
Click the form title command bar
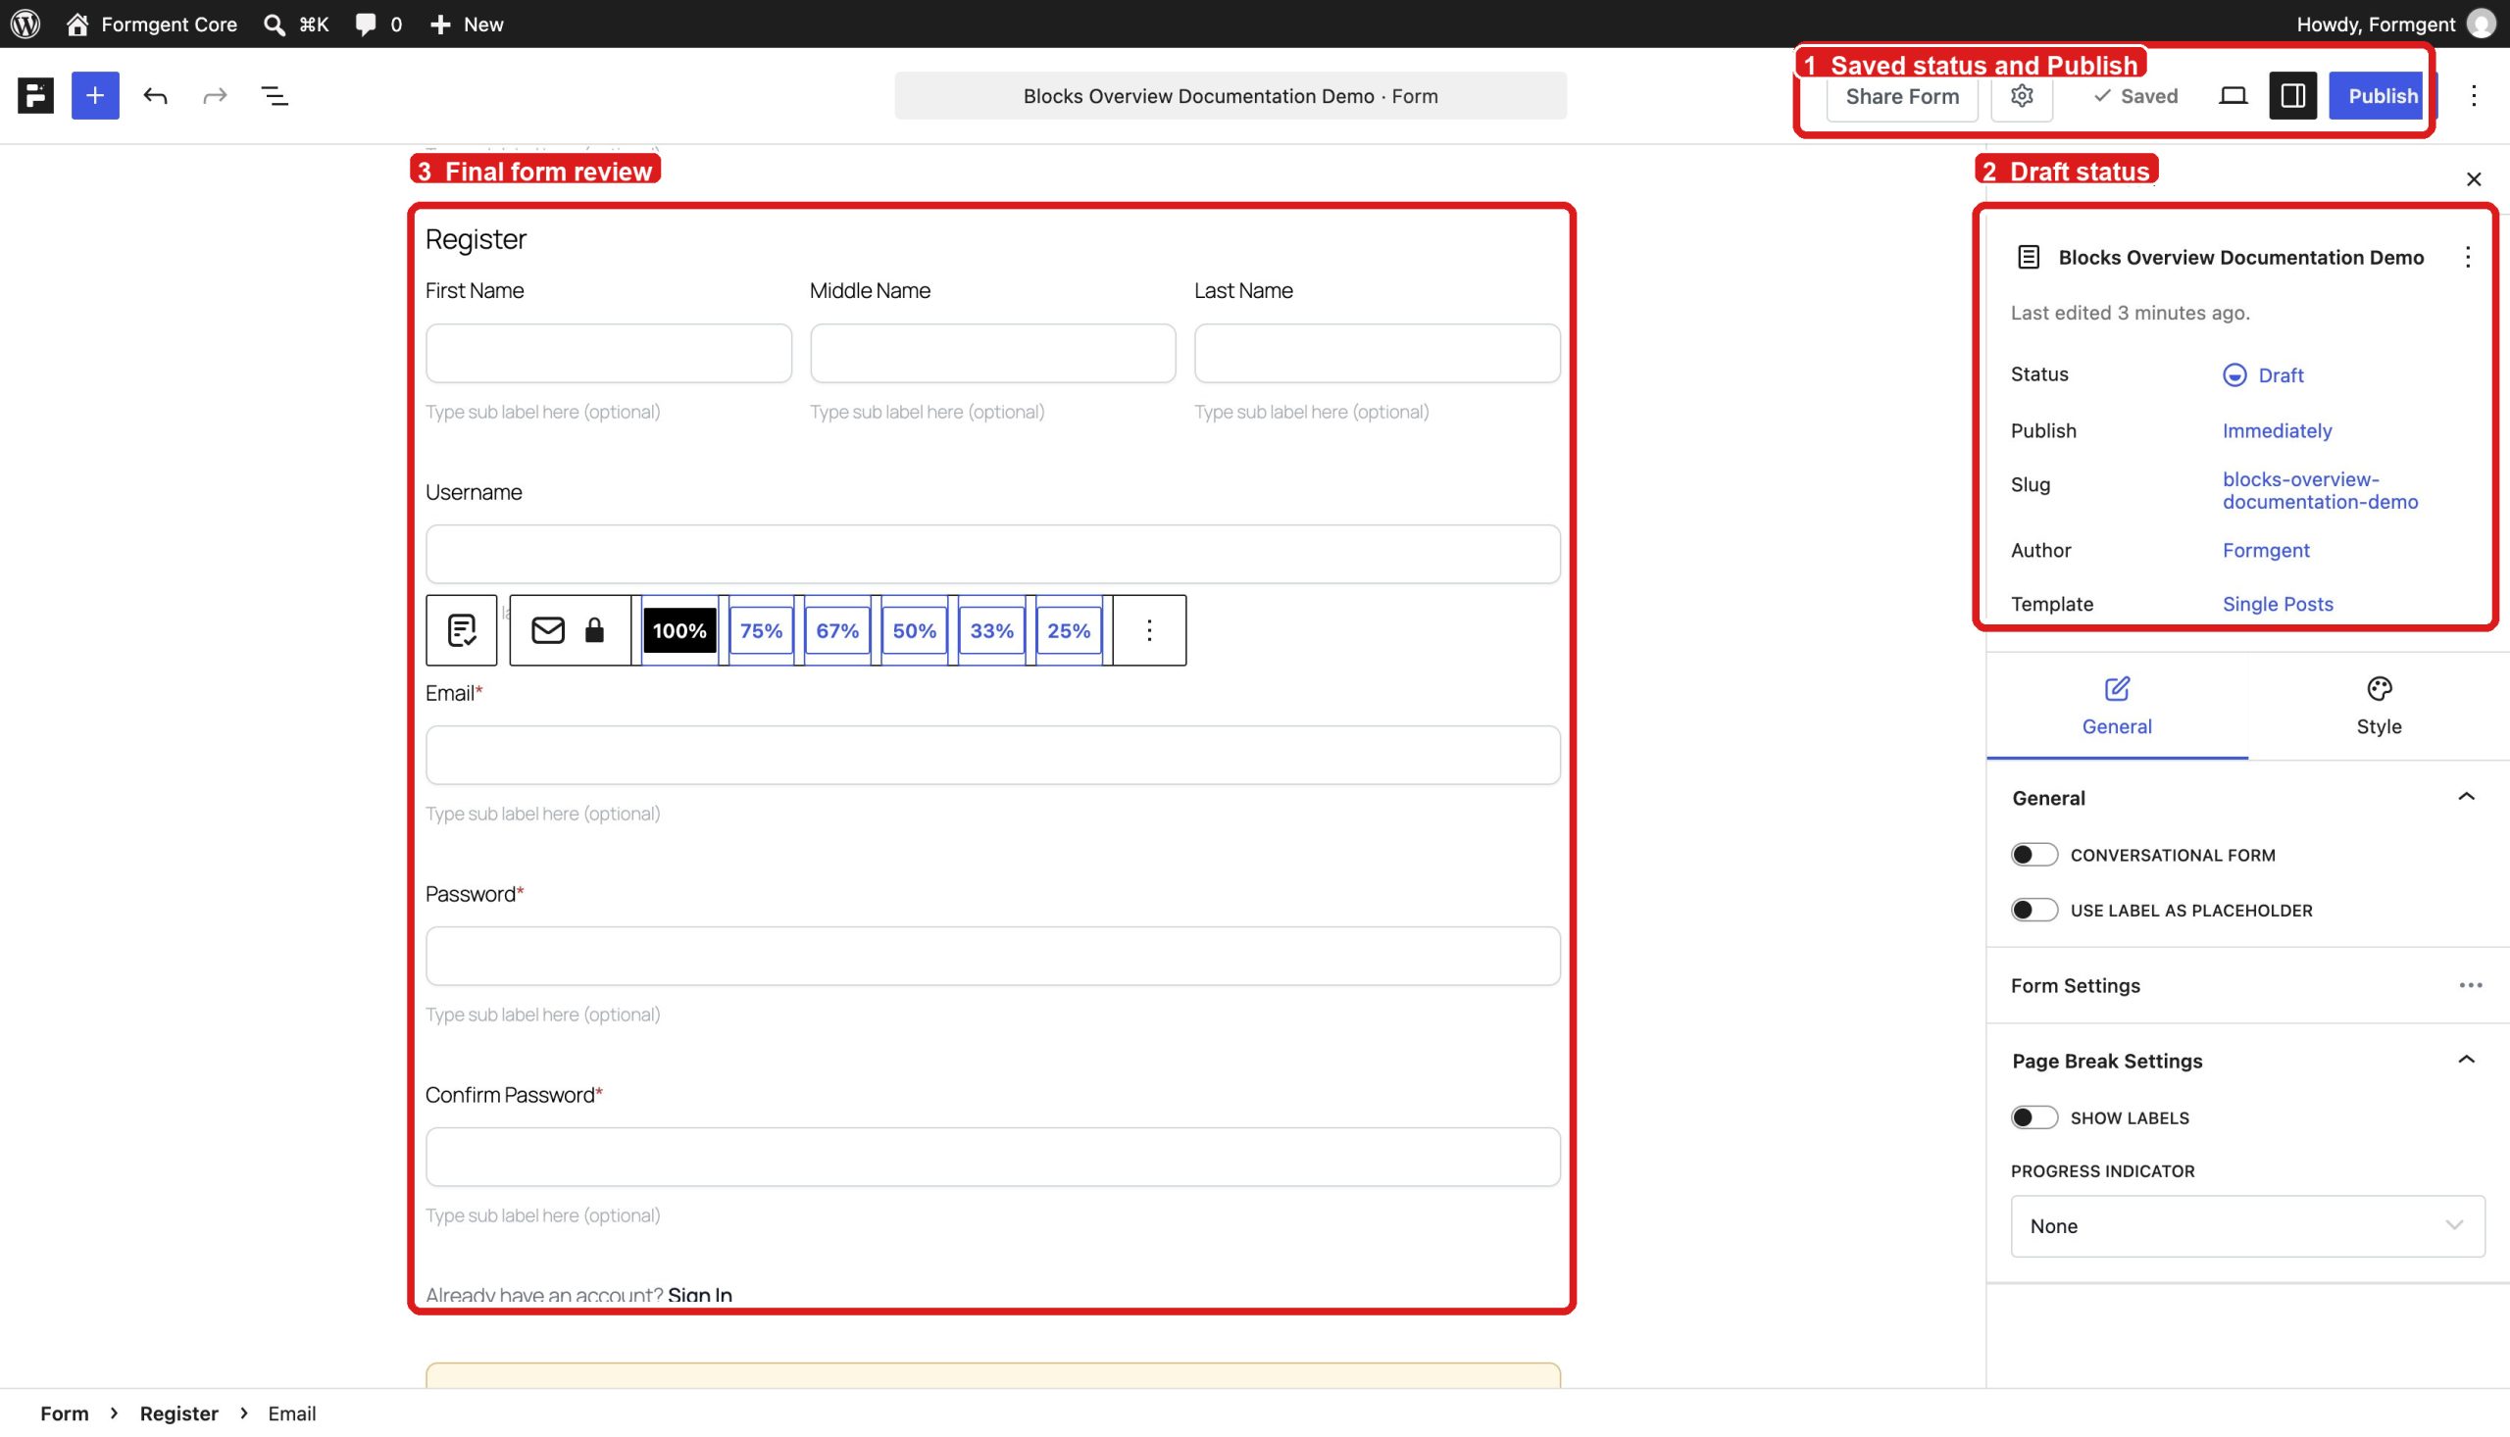click(x=1230, y=96)
